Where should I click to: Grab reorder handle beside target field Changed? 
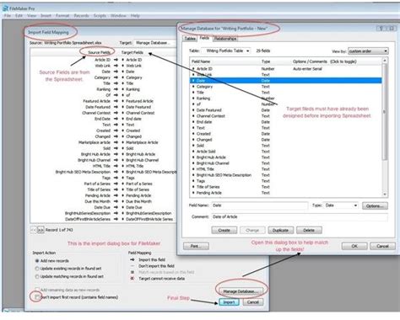click(x=123, y=136)
